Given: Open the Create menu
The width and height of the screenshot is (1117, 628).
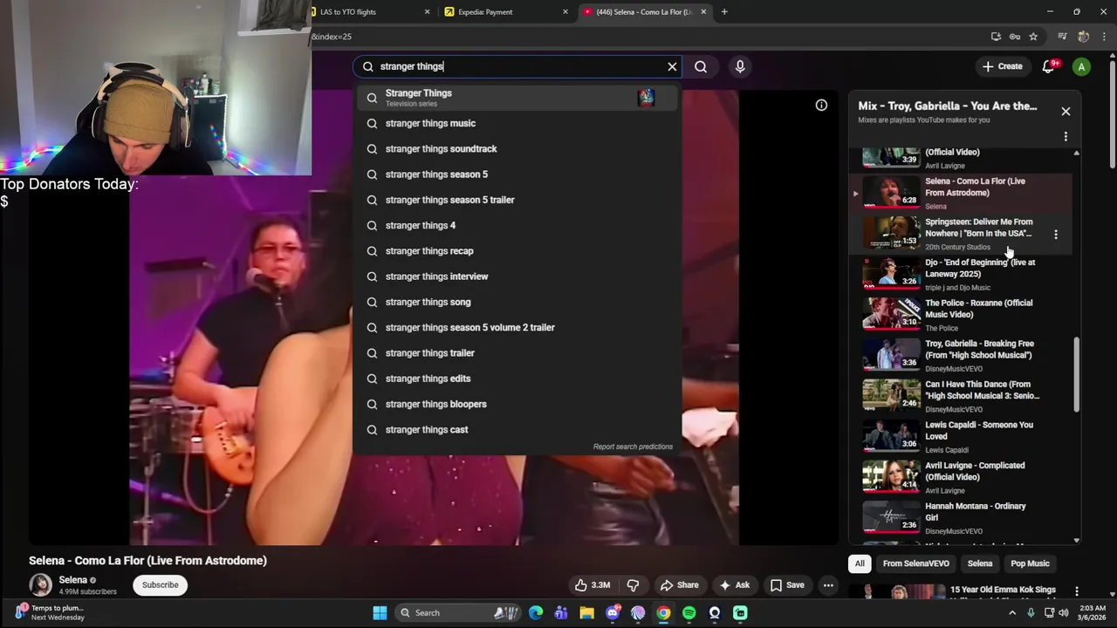Looking at the screenshot, I should tap(1002, 66).
